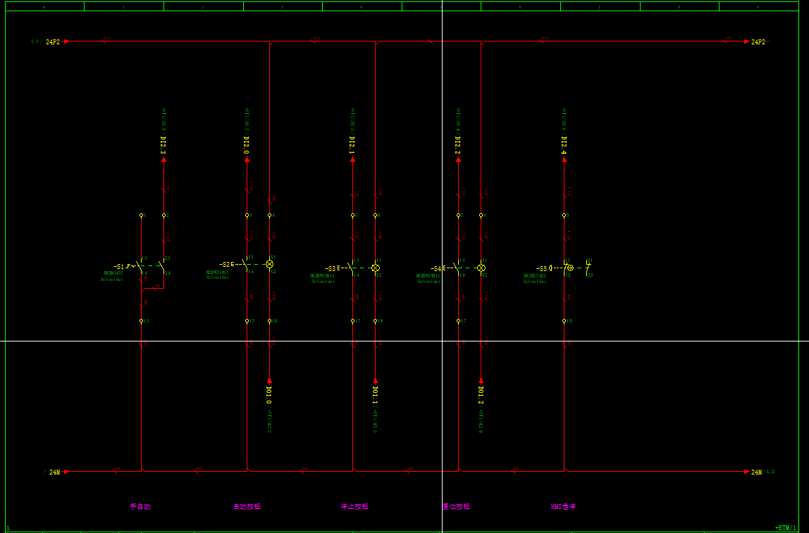Image resolution: width=809 pixels, height=533 pixels.
Task: Select the S5 emergency stop symbol
Action: (567, 268)
